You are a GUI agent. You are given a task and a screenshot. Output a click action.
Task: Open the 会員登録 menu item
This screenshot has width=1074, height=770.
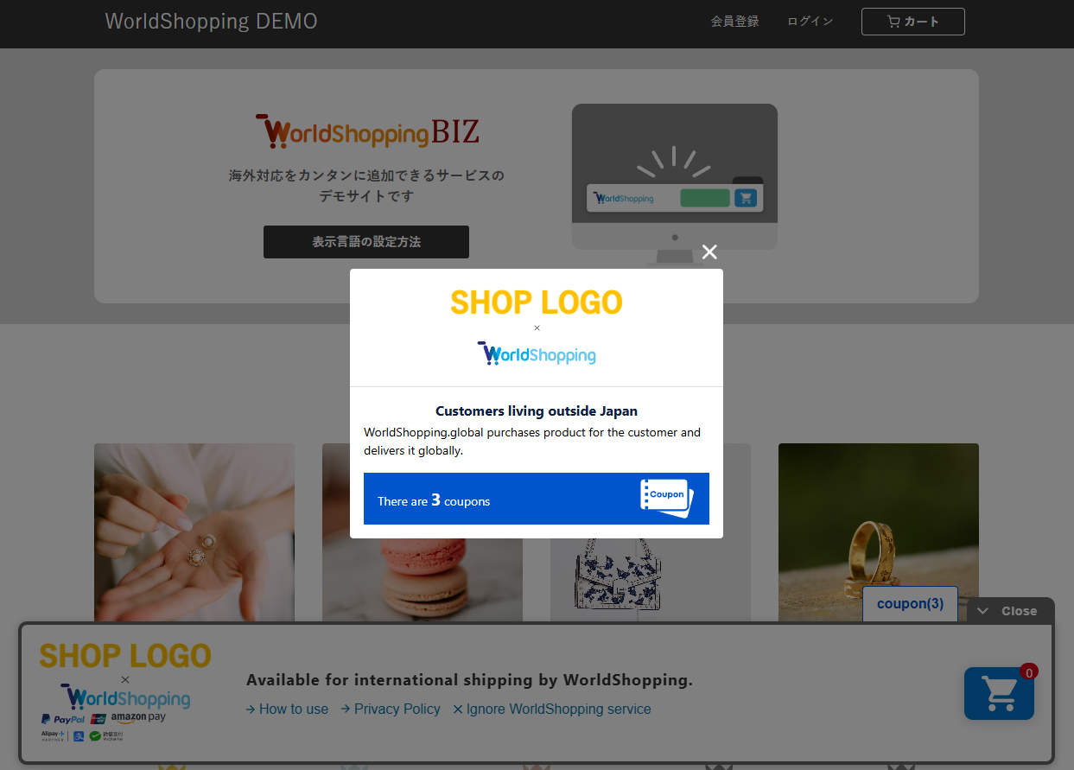[735, 22]
